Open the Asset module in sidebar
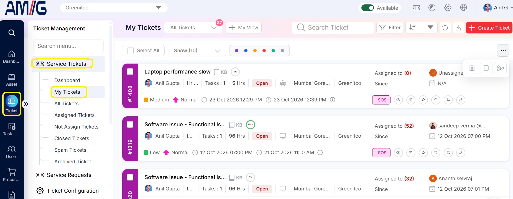 tap(12, 80)
